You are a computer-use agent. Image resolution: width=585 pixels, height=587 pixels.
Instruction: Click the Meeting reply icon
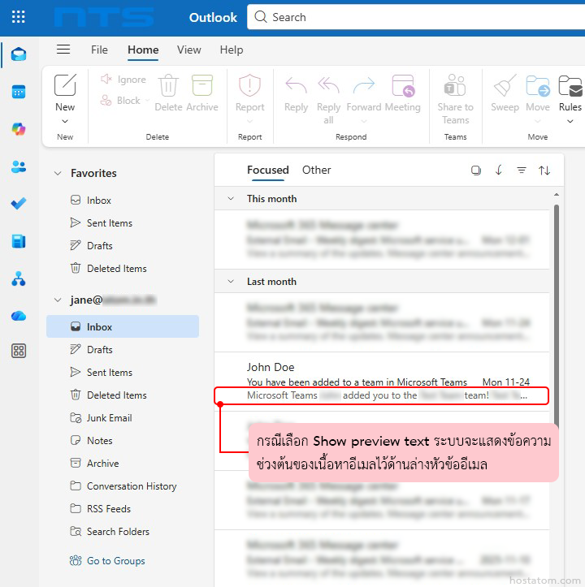[403, 85]
